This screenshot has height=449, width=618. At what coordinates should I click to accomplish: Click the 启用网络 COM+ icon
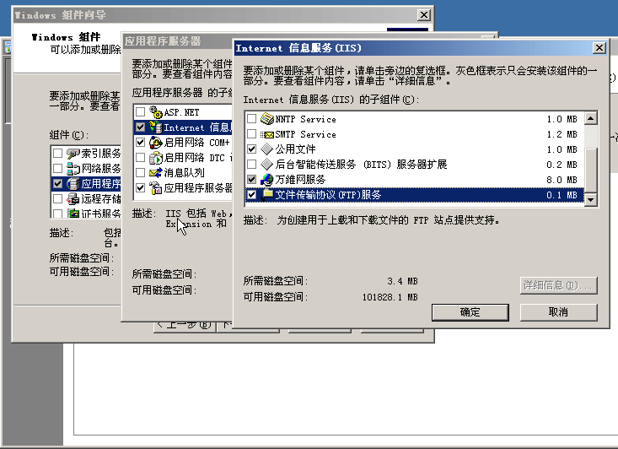(x=156, y=143)
